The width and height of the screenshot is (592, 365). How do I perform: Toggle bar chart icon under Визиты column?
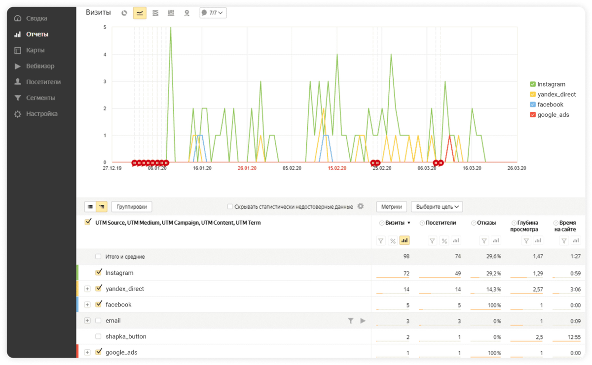pyautogui.click(x=405, y=241)
